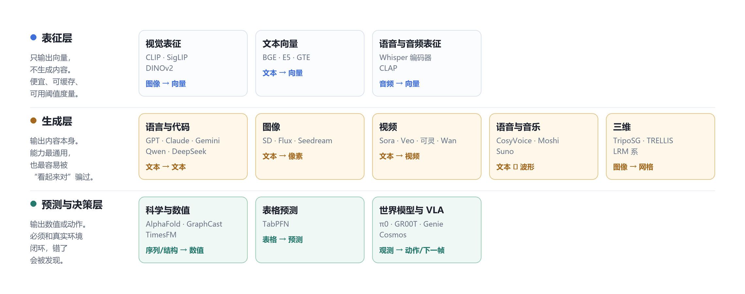
Task: Click the 文本 → 向量 label
Action: 283,73
